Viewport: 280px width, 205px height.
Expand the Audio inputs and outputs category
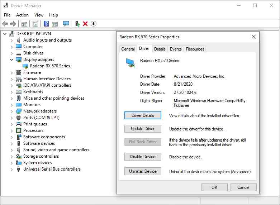coord(11,40)
